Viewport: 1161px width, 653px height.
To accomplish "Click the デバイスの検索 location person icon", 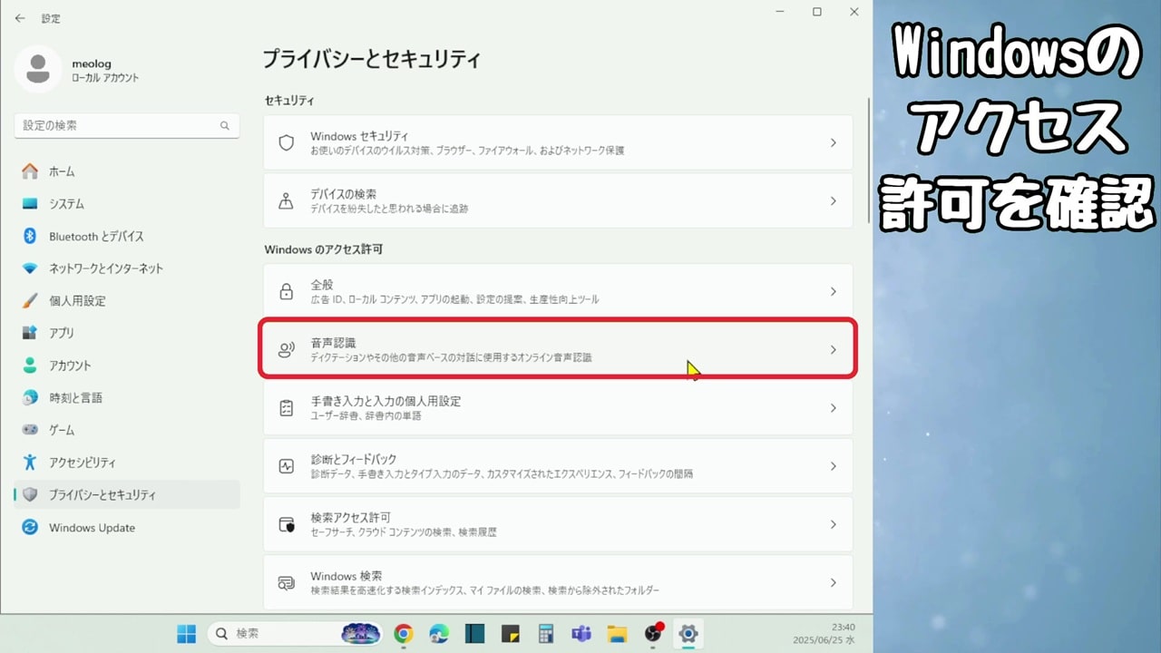I will click(287, 201).
